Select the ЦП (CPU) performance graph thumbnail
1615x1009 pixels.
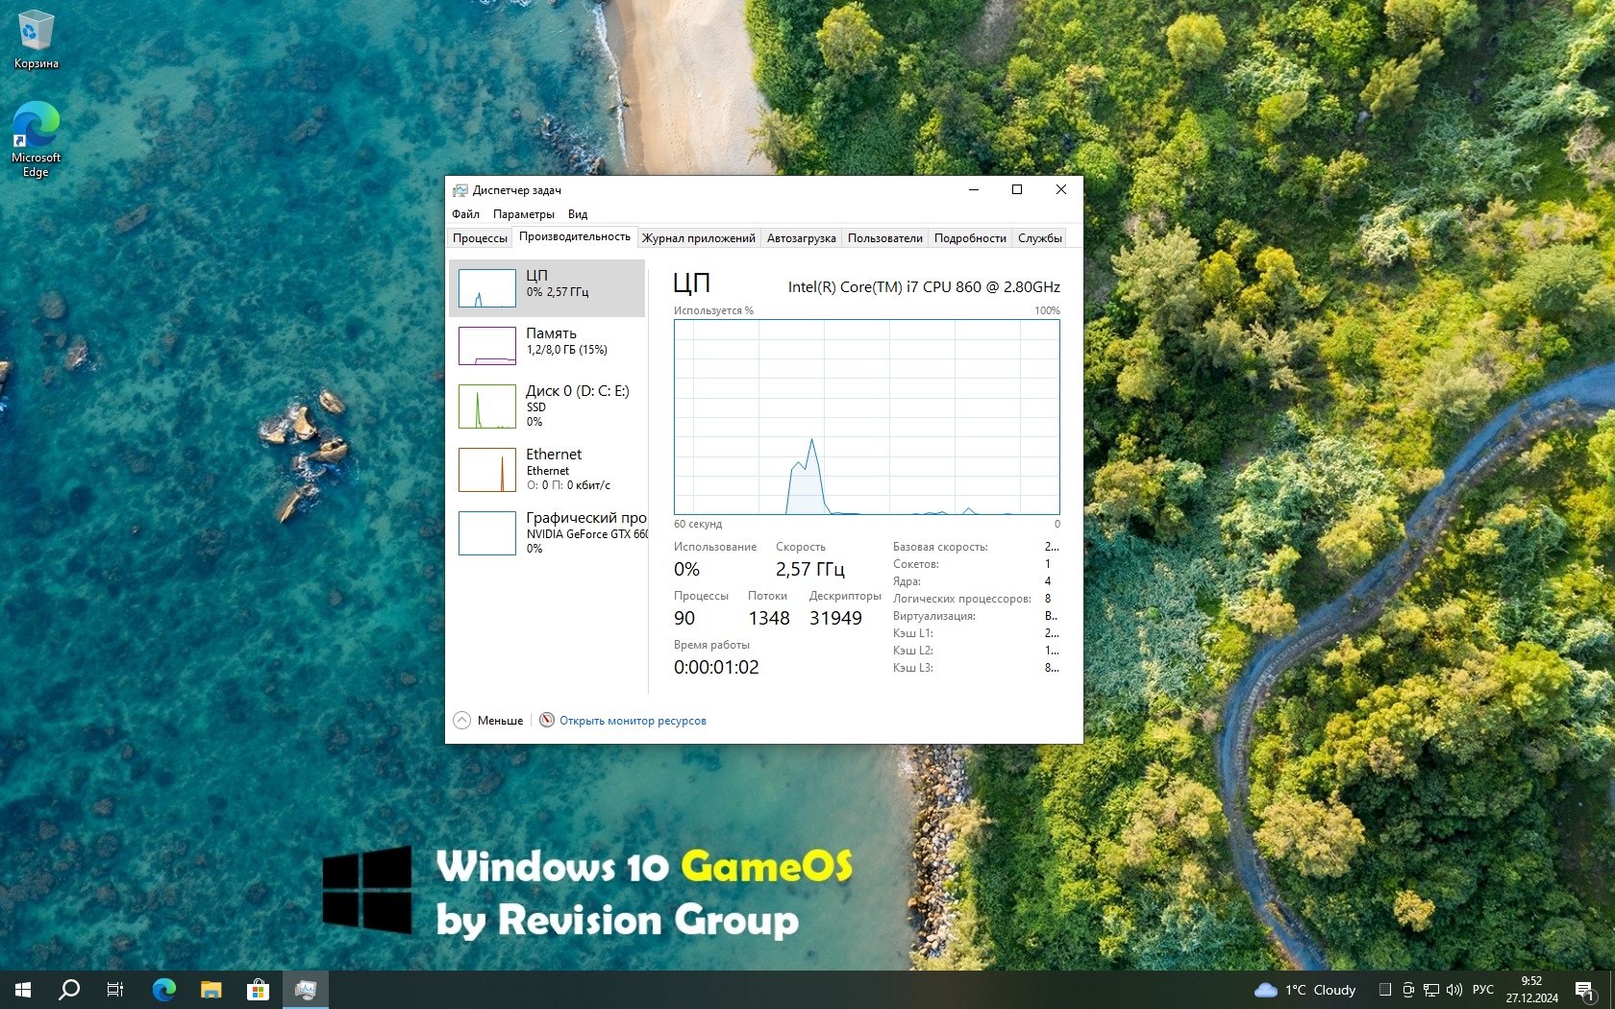pyautogui.click(x=487, y=288)
